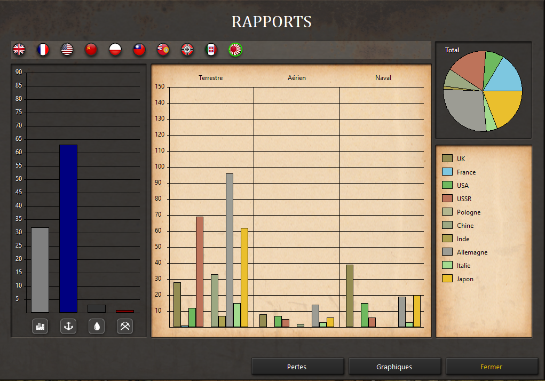
Task: Click the Japon yellow legend swatch
Action: tap(447, 279)
